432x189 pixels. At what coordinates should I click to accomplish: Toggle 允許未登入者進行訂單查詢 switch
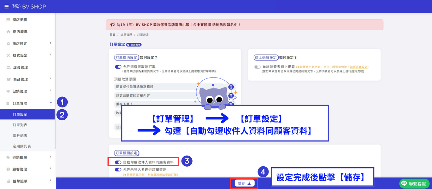click(x=118, y=169)
